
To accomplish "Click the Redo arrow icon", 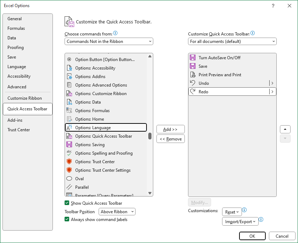I will pos(193,92).
